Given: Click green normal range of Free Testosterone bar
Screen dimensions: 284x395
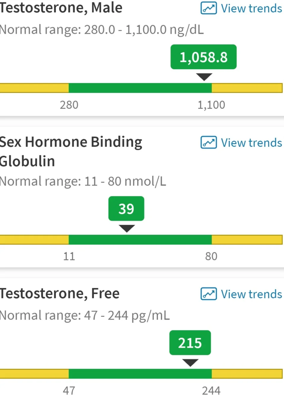Looking at the screenshot, I should click(x=140, y=374).
